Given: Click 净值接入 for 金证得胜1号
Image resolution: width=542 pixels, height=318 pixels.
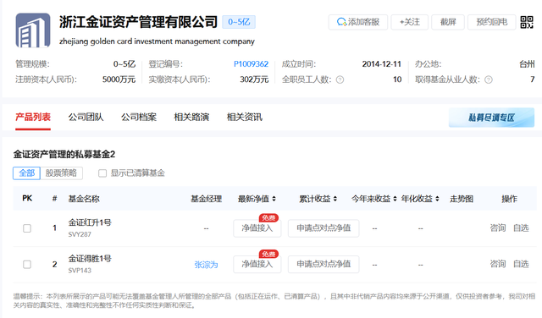Looking at the screenshot, I should pyautogui.click(x=257, y=265).
